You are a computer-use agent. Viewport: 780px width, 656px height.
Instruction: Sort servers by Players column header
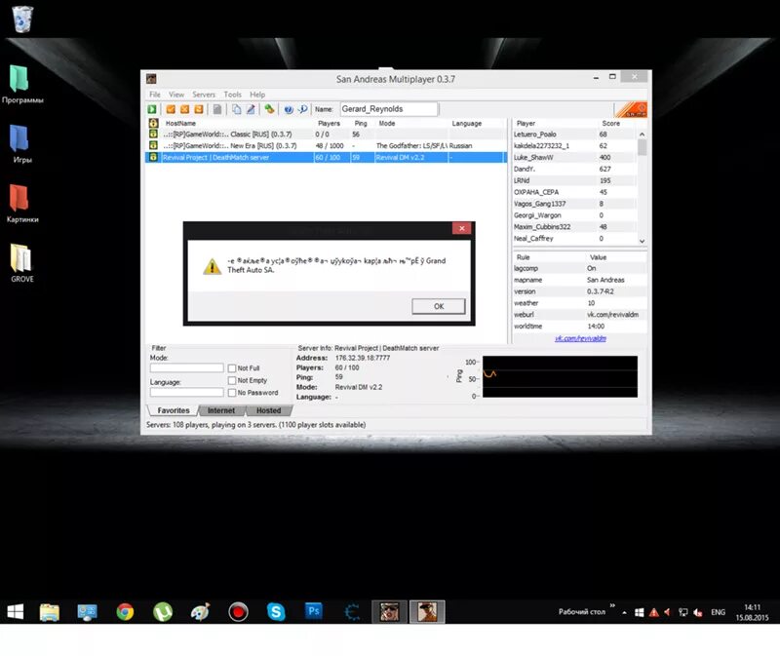pyautogui.click(x=329, y=124)
